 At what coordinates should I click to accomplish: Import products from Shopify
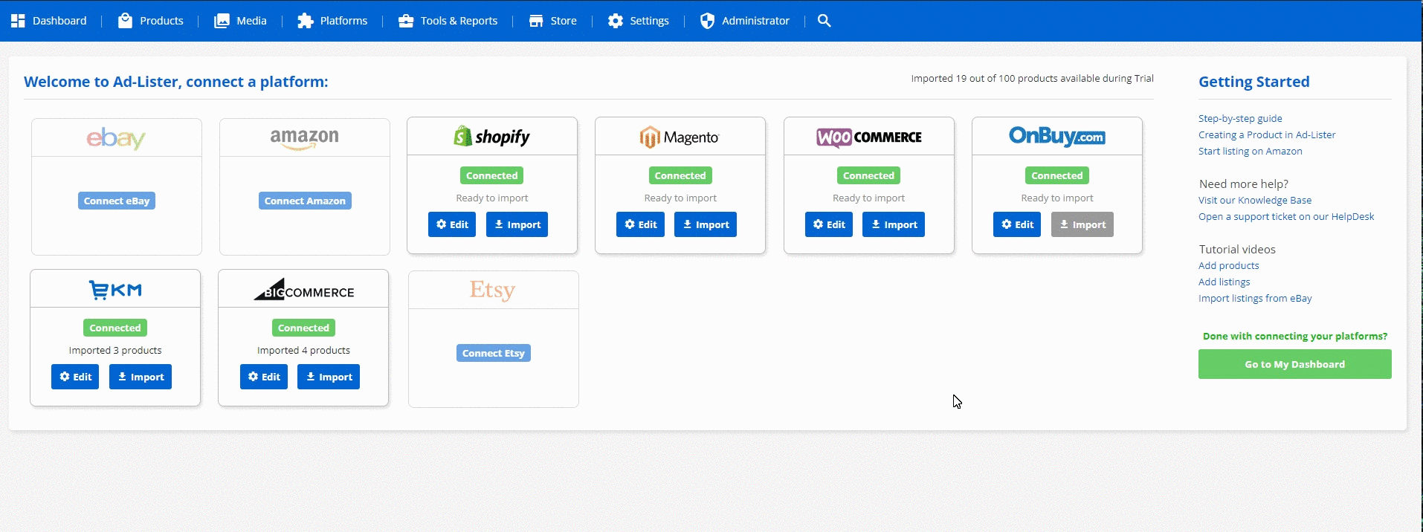pos(517,224)
